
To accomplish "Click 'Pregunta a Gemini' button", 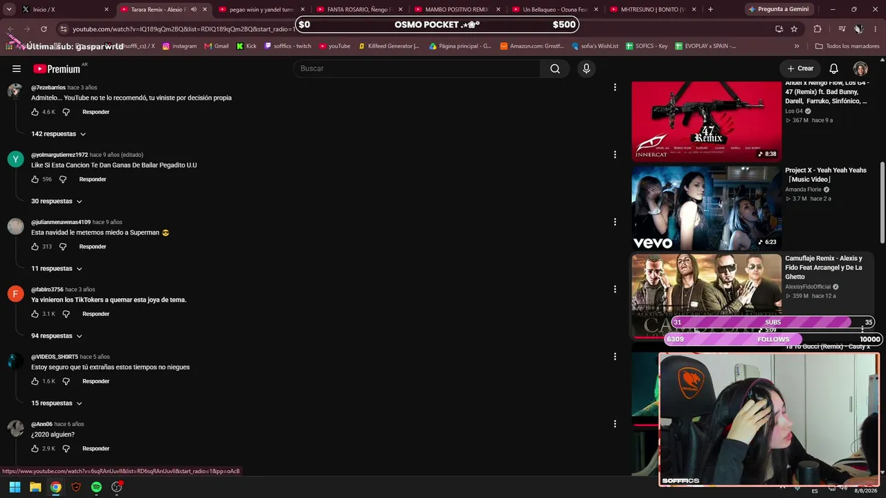I will pos(779,10).
